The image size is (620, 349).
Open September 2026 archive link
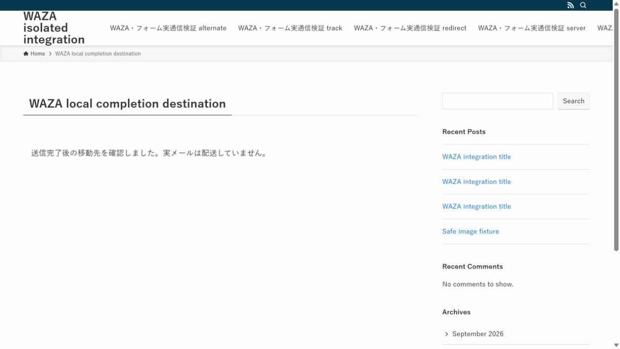tap(478, 334)
